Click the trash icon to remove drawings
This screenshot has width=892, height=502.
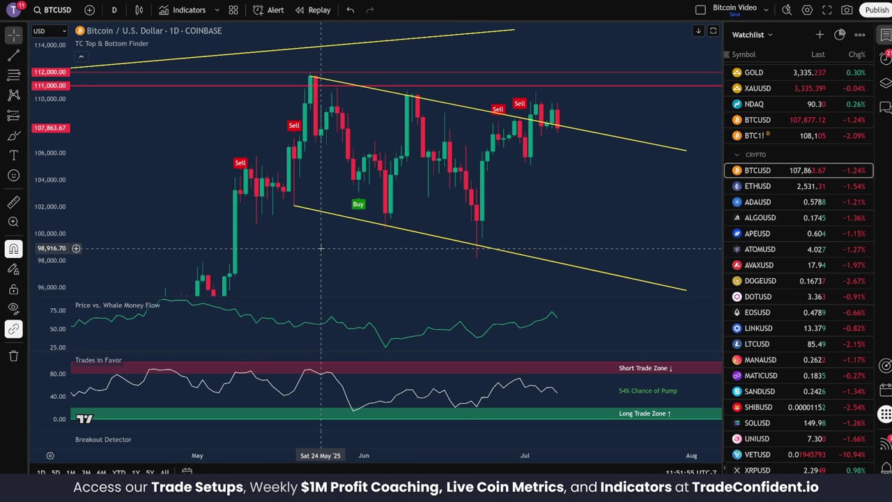tap(13, 356)
